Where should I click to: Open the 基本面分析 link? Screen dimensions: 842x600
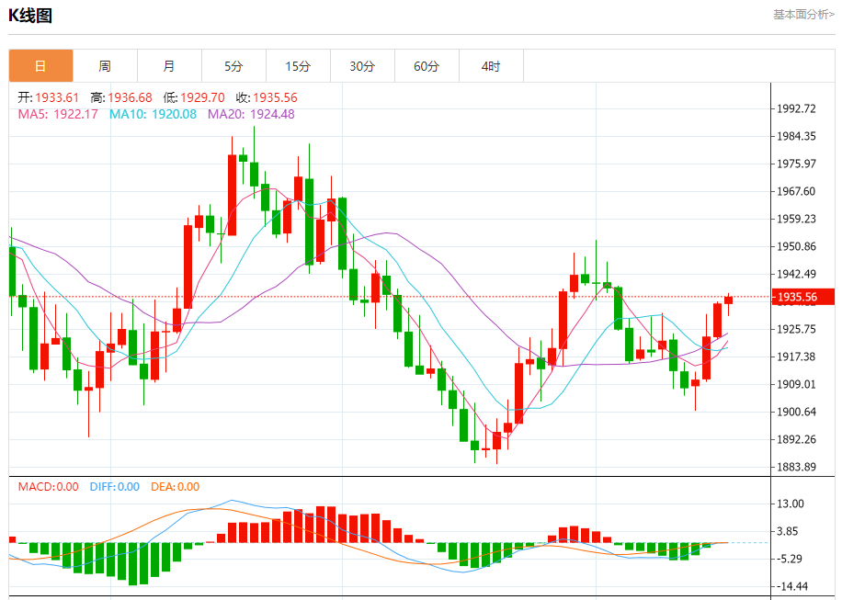(803, 15)
